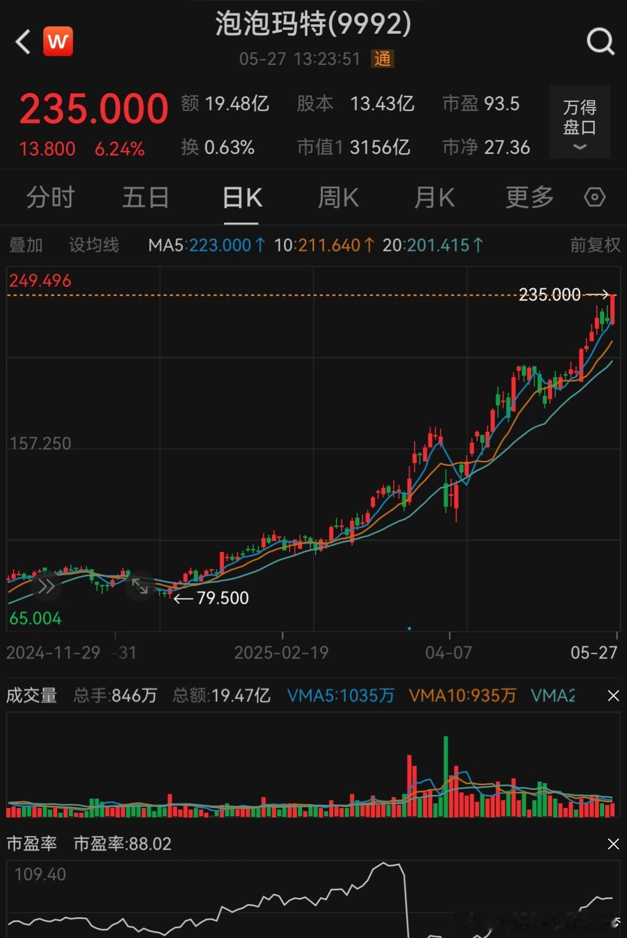Open chart settings hexagon icon
The width and height of the screenshot is (627, 938).
click(594, 197)
